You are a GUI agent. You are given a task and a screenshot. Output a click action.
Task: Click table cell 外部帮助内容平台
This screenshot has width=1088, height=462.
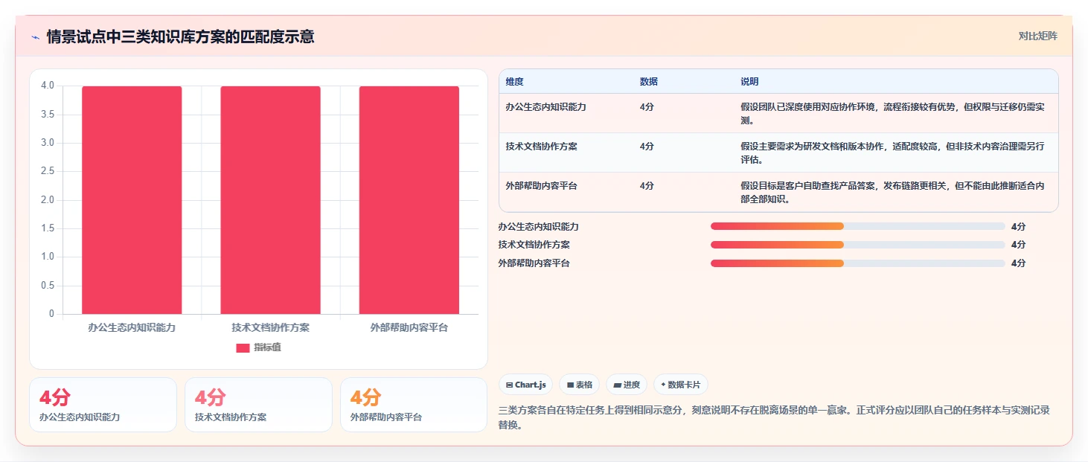click(541, 186)
